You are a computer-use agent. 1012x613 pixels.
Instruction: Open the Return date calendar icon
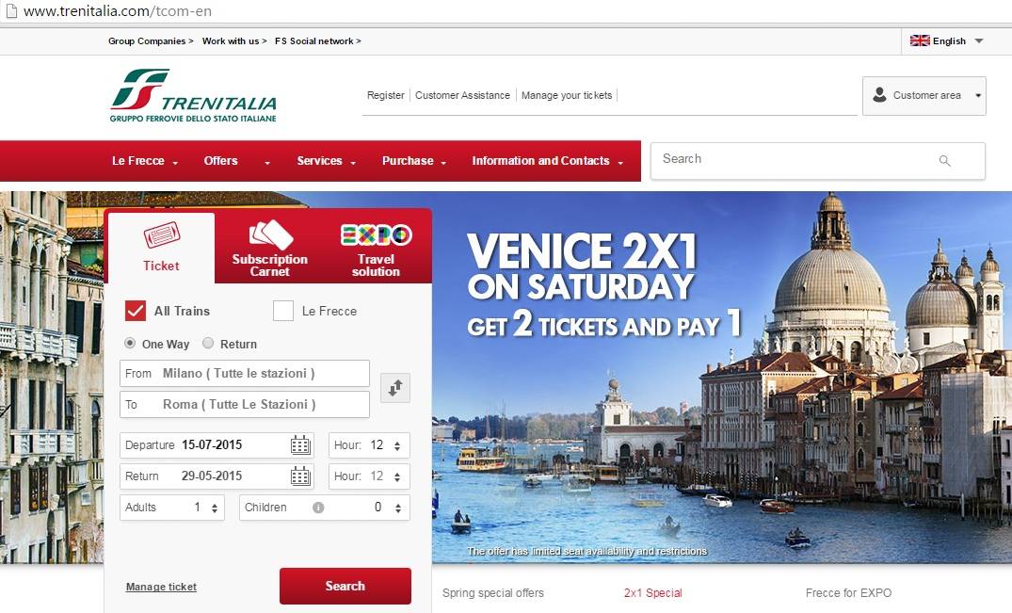pyautogui.click(x=300, y=476)
